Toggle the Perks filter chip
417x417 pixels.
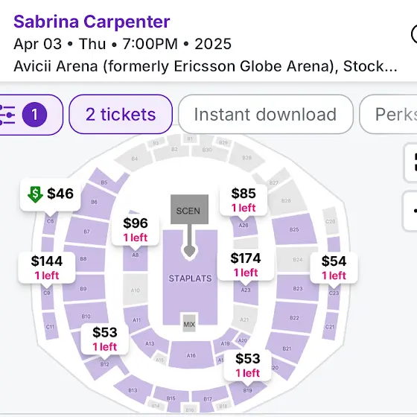[x=388, y=115]
